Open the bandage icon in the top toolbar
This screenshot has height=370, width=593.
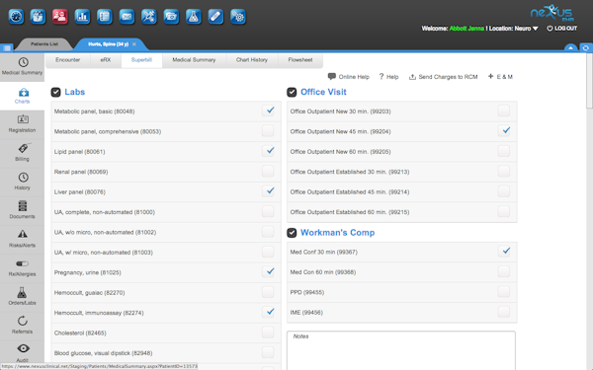[x=215, y=17]
